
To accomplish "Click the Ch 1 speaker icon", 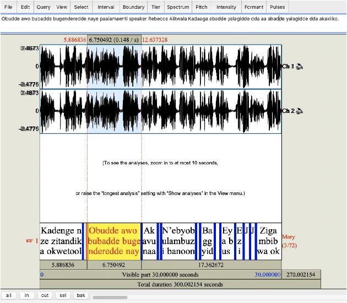I will [300, 67].
